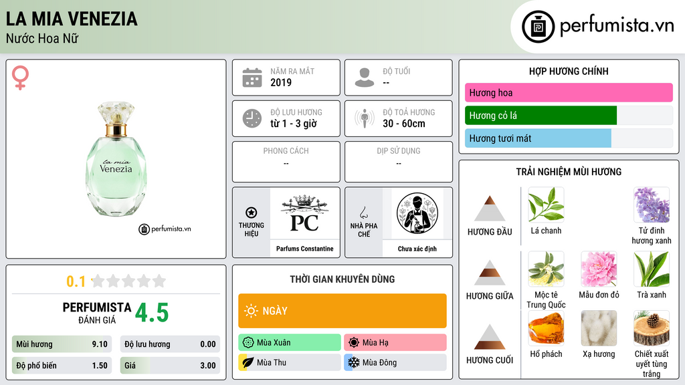This screenshot has width=685, height=385.
Task: Select the Tử đinh hương xanh note image
Action: click(652, 205)
